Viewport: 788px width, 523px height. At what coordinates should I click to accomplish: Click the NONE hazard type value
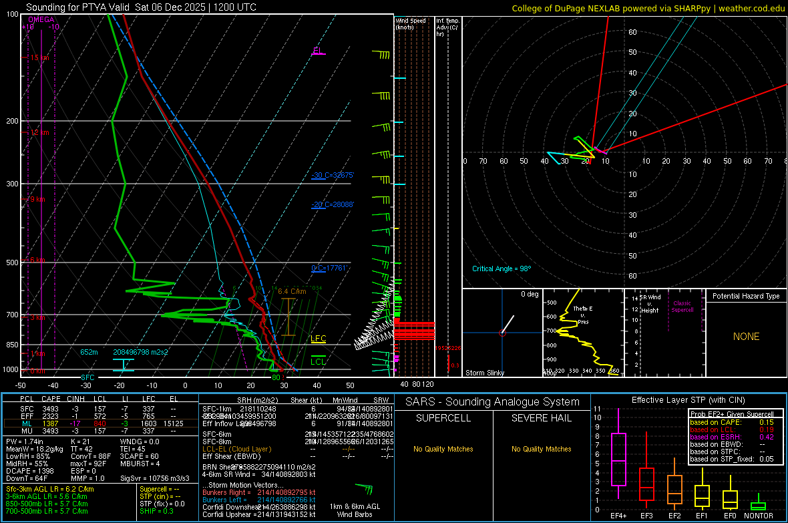(x=747, y=337)
